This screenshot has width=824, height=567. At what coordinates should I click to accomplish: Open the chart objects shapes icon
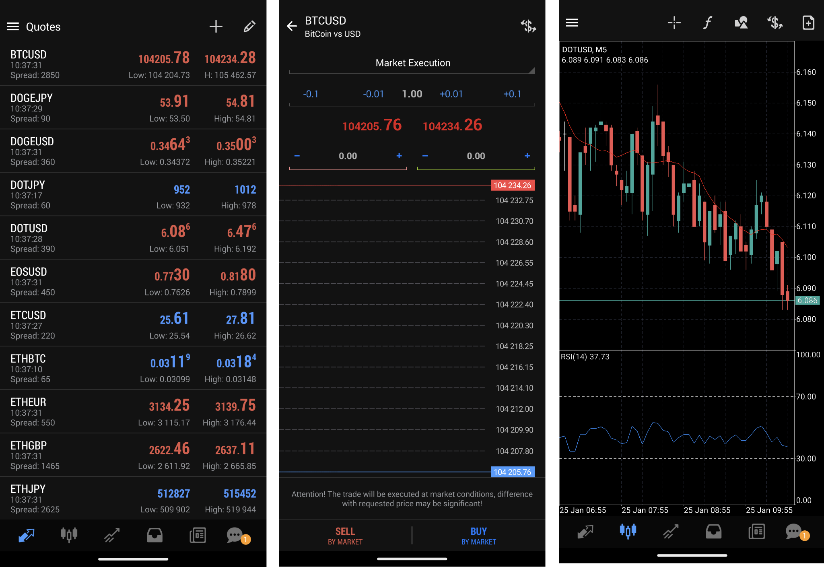(x=741, y=23)
